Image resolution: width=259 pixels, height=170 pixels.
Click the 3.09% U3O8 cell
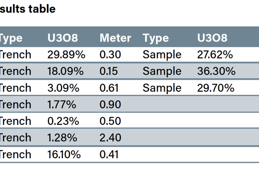pos(63,88)
